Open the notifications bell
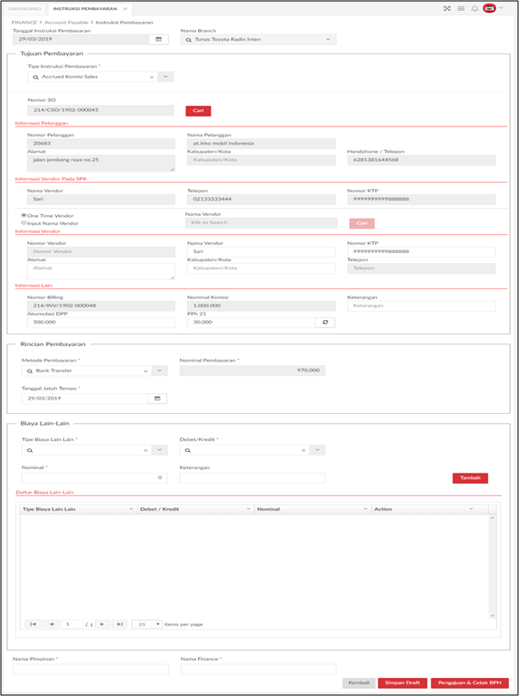Screen dimensions: 519x696 click(x=475, y=8)
